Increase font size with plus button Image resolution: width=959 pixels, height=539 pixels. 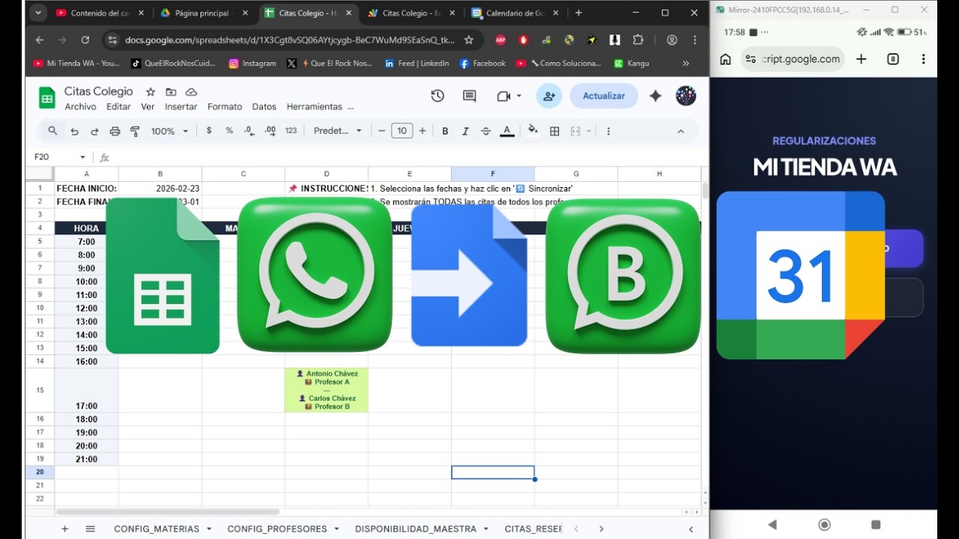click(x=423, y=131)
